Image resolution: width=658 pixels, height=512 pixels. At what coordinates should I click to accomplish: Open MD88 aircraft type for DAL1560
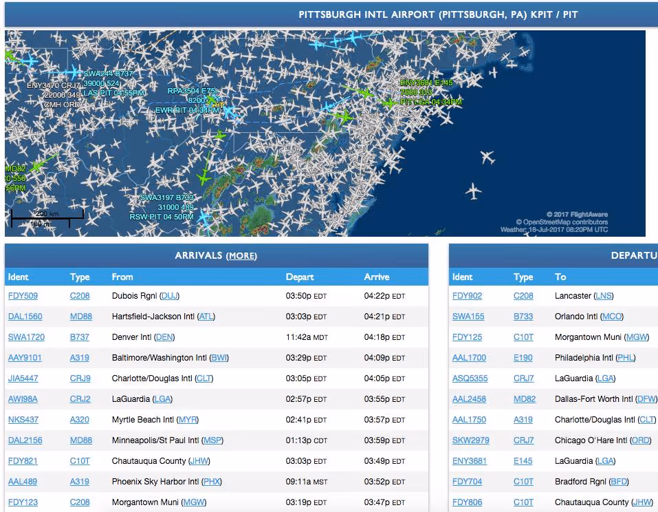point(81,317)
